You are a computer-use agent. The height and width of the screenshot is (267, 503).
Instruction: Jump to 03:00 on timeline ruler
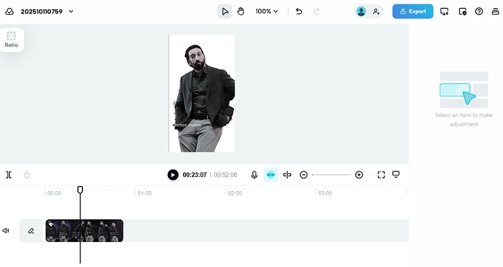(325, 193)
